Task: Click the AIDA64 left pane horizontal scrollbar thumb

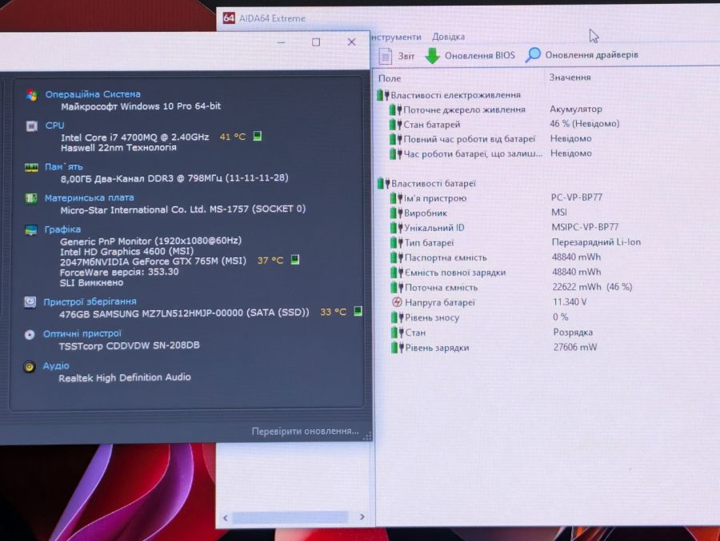Action: (x=290, y=517)
